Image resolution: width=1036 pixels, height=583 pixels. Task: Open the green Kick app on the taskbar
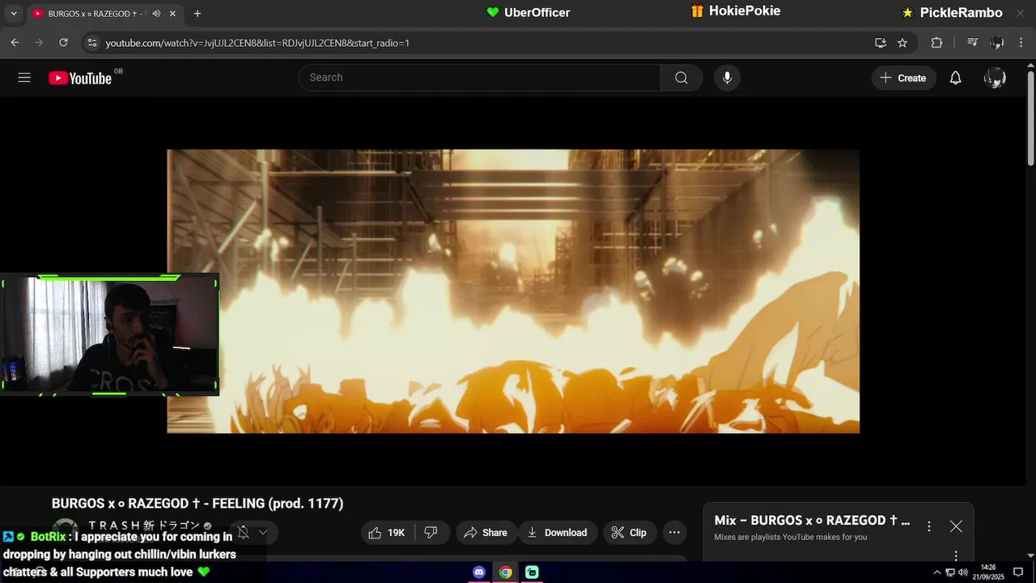point(532,572)
